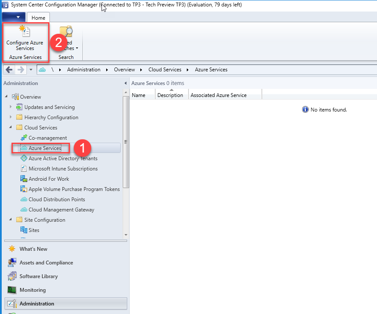Viewport: 377px width, 314px height.
Task: Select Apple Volume Purchase Program Tokens
Action: 74,189
